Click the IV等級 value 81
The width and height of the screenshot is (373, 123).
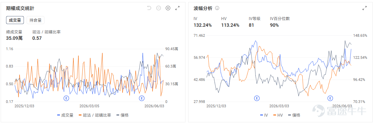(x=251, y=25)
